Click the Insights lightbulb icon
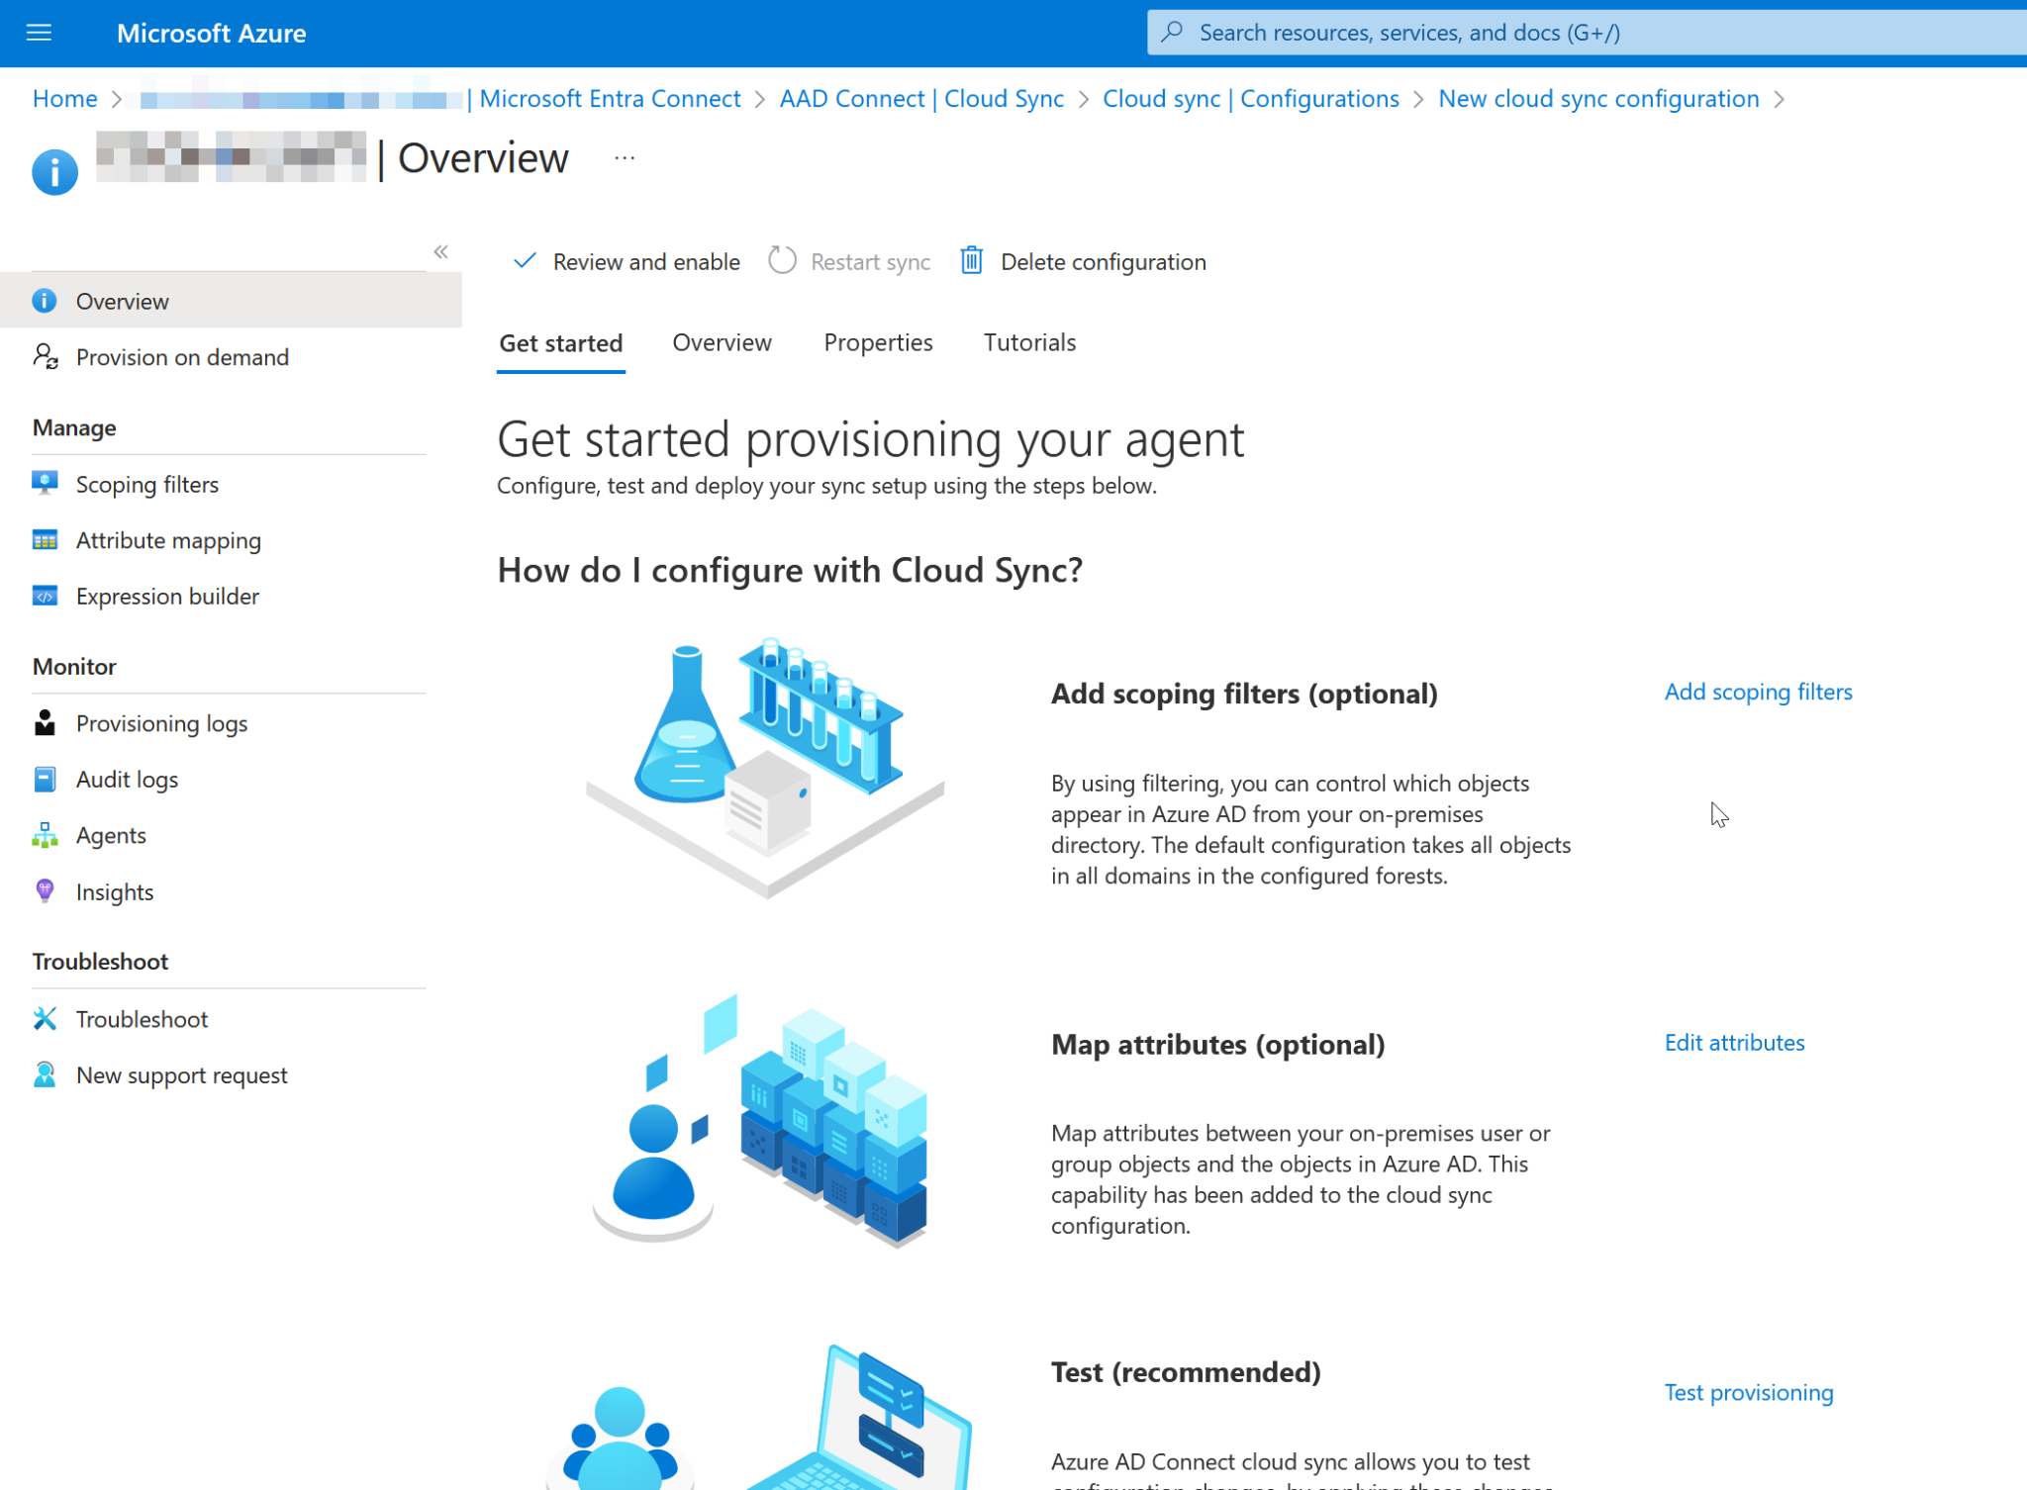The image size is (2027, 1490). tap(45, 891)
